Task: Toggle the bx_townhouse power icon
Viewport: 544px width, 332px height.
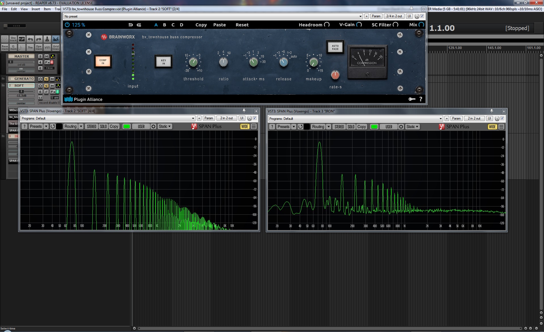Action: pos(67,25)
